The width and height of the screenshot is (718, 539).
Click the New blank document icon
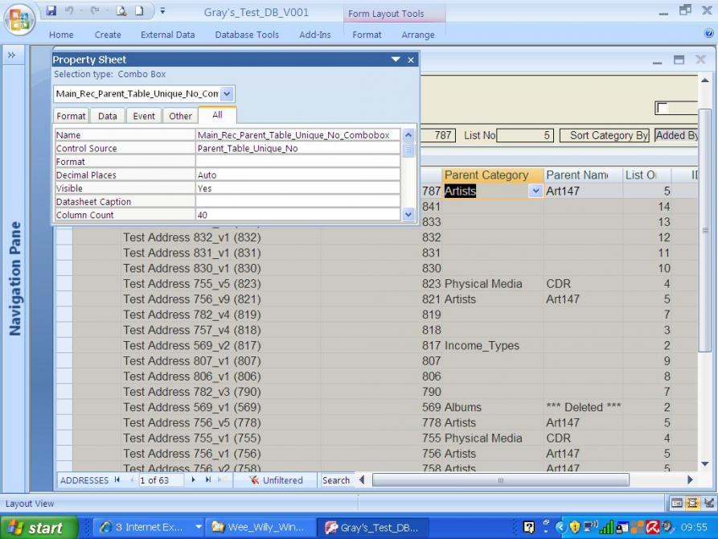[138, 12]
